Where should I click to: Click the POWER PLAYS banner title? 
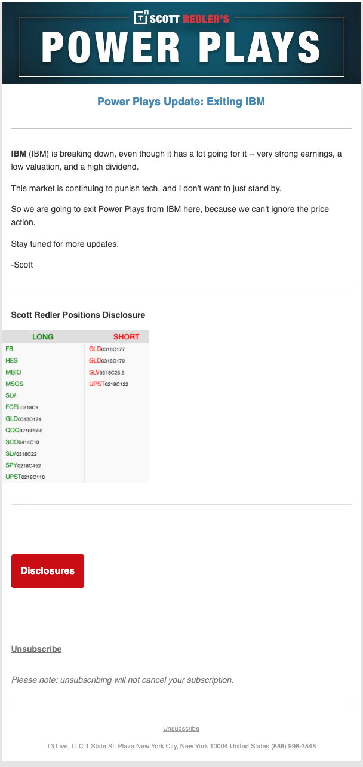point(181,49)
